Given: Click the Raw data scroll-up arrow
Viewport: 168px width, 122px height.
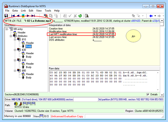Looking at the screenshot, I should click(x=158, y=73).
